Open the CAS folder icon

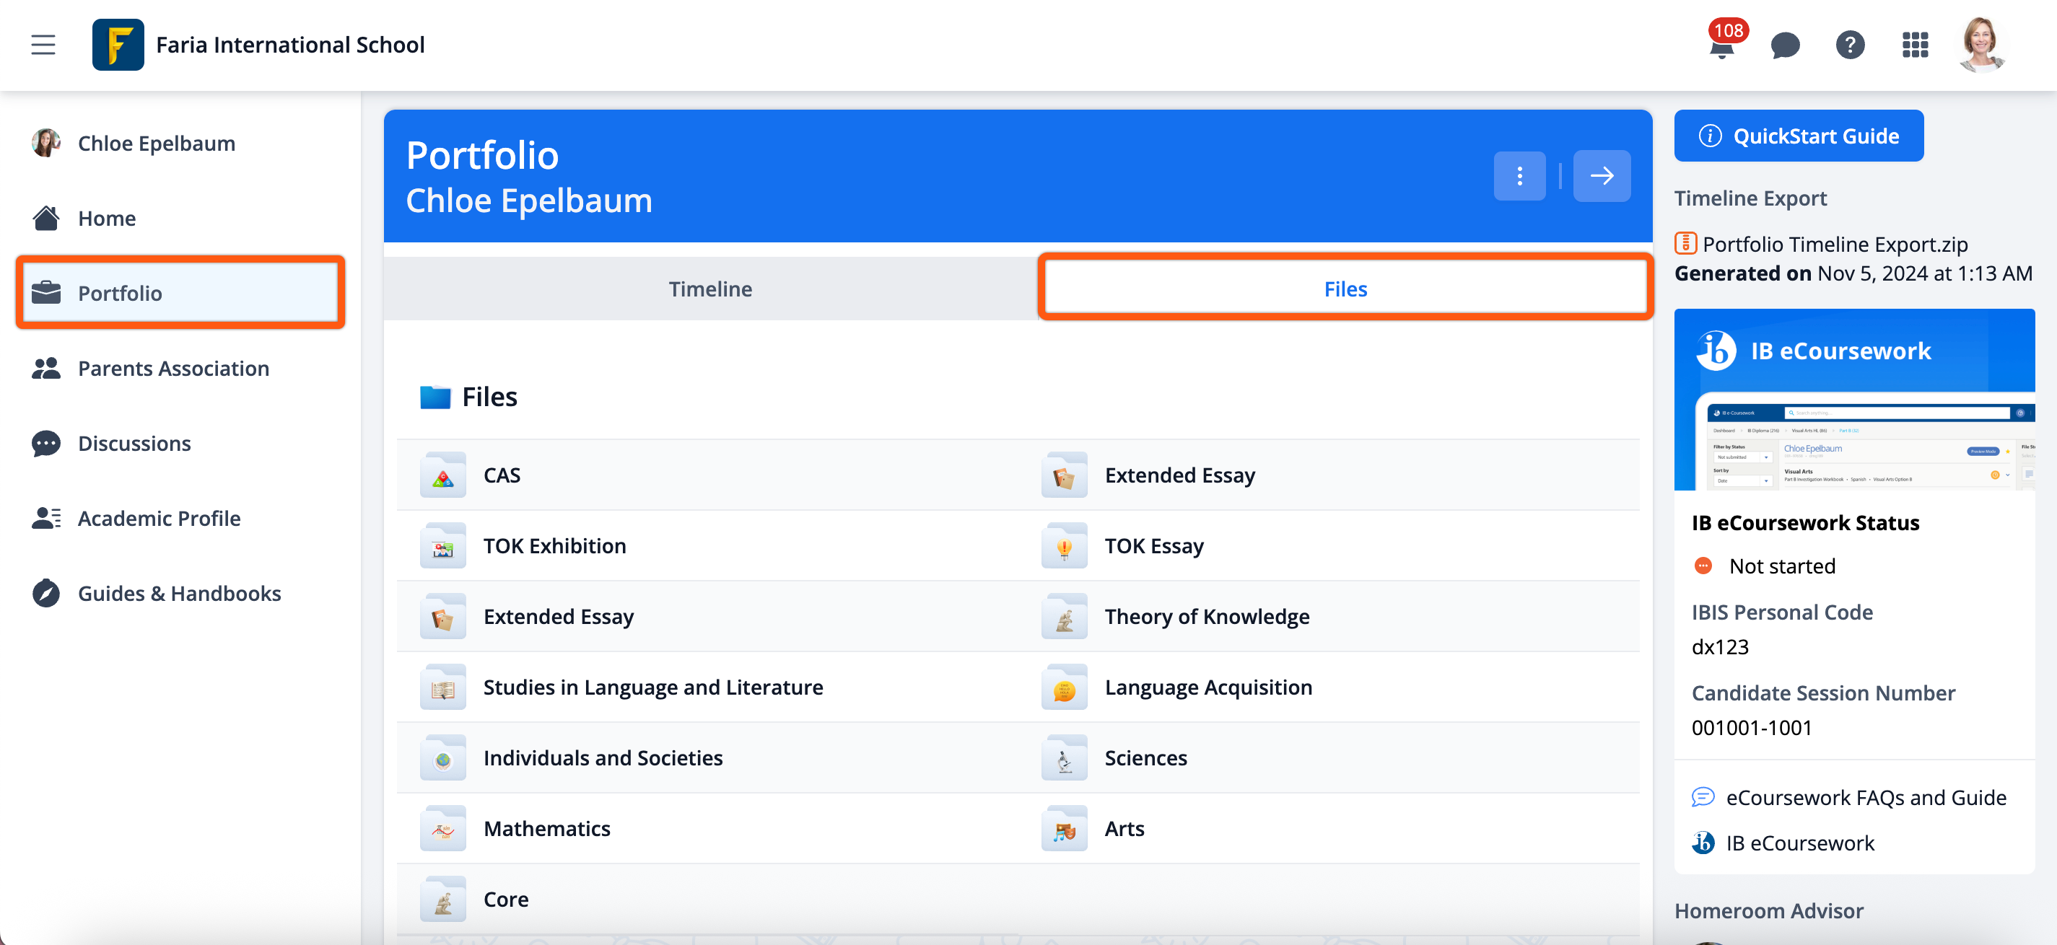[443, 475]
